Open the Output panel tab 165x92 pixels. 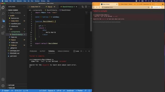pos(42,51)
